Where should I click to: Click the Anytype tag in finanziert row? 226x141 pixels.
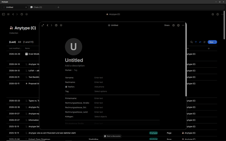click(x=153, y=133)
